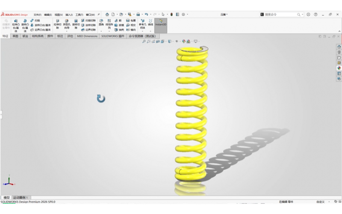Select the Fillet (圆角) tool
The image size is (342, 214).
(x=101, y=23)
